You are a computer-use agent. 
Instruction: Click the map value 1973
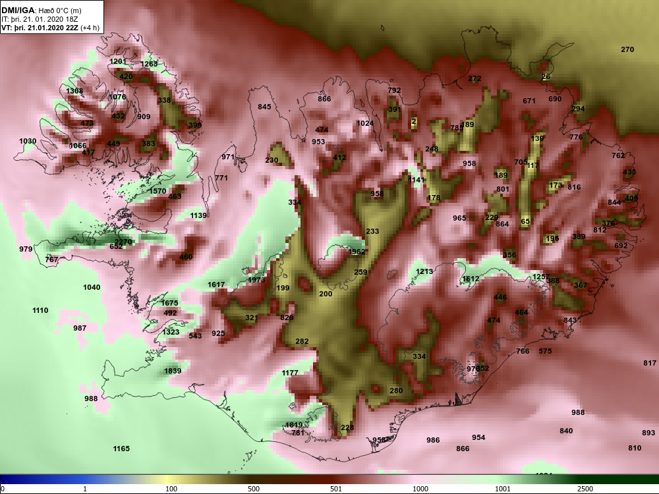tap(256, 280)
